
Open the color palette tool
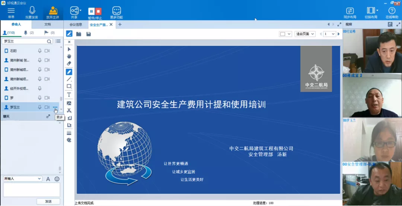coord(69,140)
